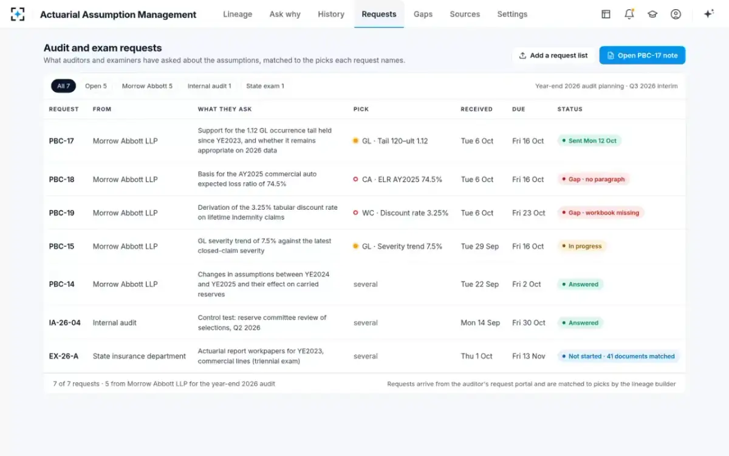This screenshot has width=729, height=456.
Task: Open request PBC-17
Action: 61,140
